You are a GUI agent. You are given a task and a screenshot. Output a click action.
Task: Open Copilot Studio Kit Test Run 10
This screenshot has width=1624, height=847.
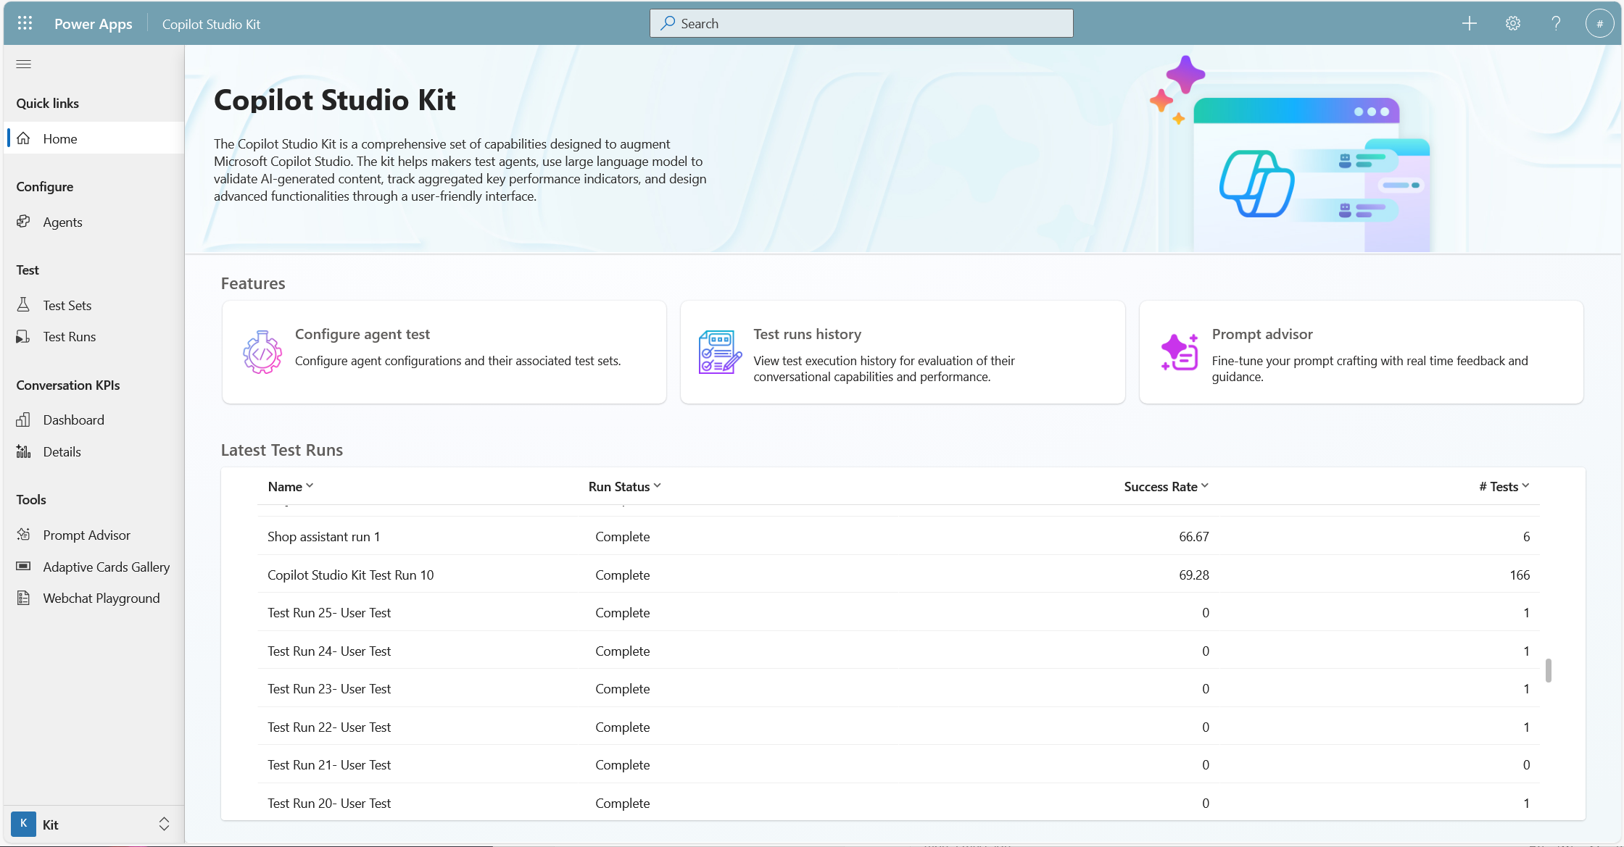click(x=350, y=575)
